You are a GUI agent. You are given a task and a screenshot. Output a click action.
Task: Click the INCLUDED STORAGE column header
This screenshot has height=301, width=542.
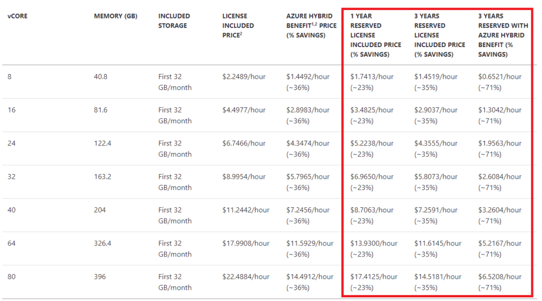[174, 21]
